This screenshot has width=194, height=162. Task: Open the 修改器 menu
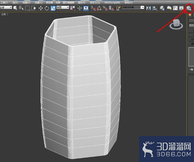point(49,3)
